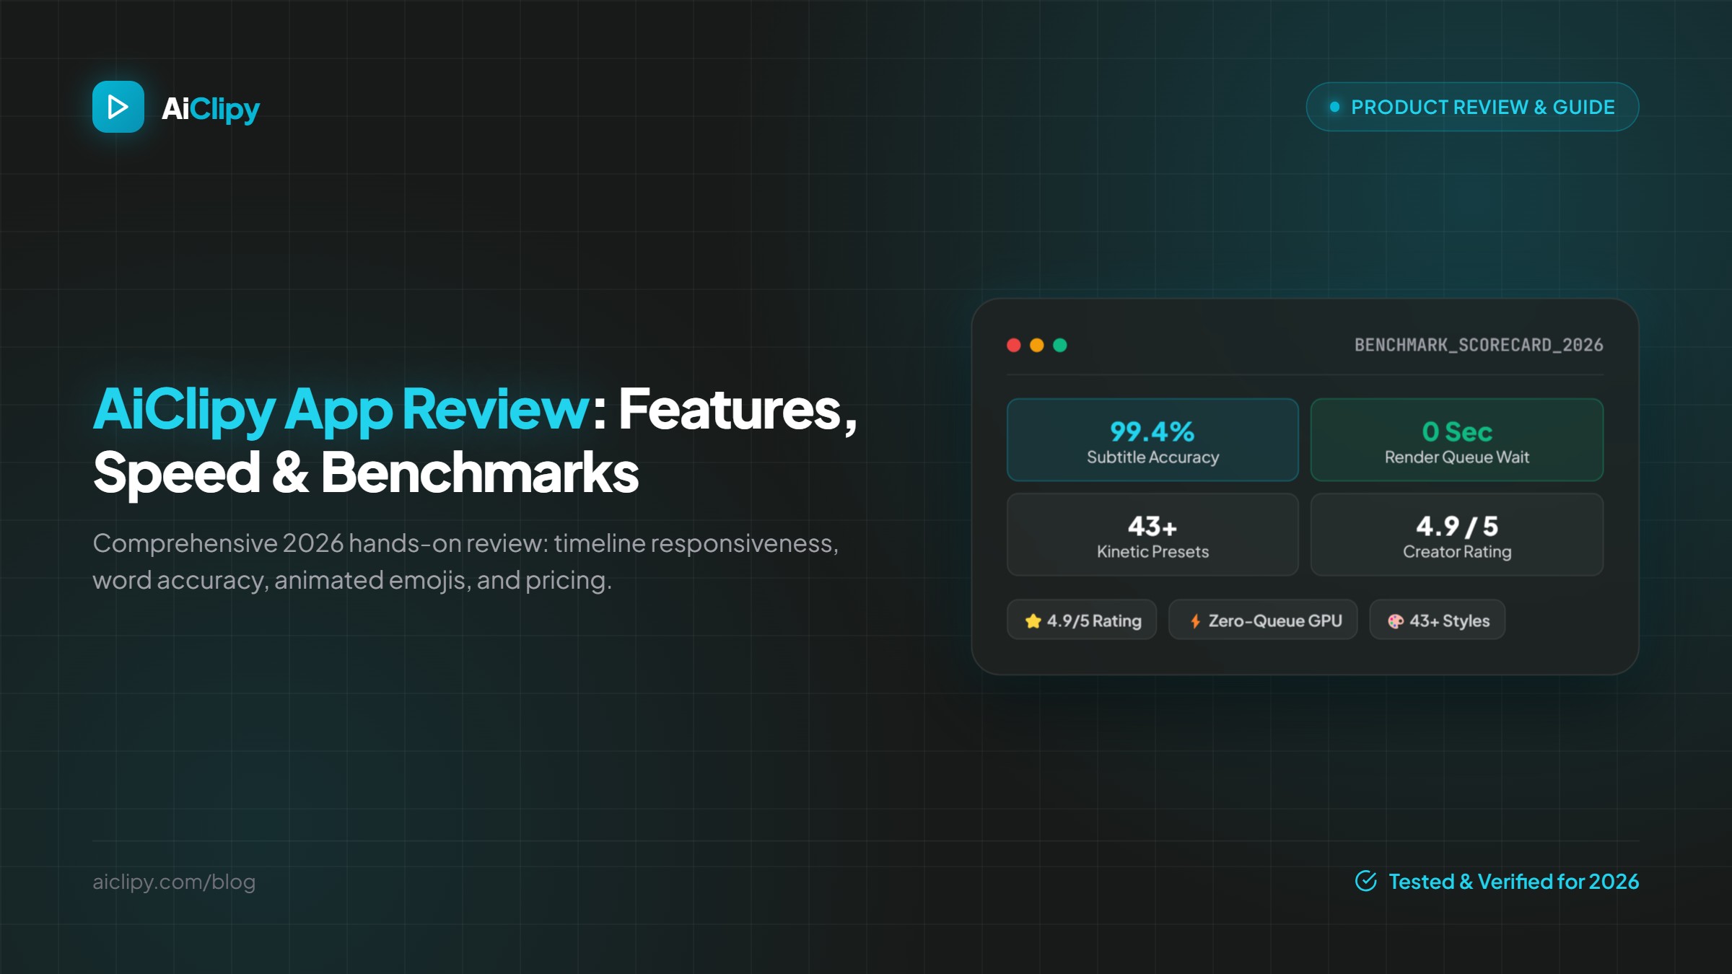Select the 99.4% Subtitle Accuracy card
1732x974 pixels.
1153,440
